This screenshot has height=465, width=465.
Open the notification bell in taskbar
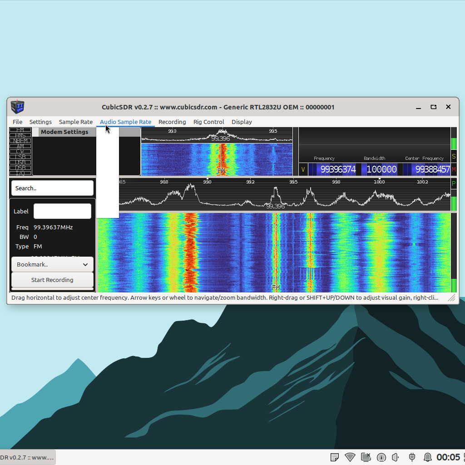click(427, 457)
